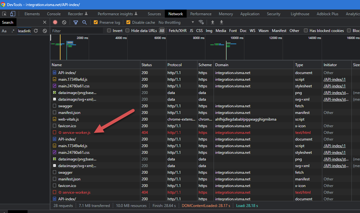Filter by Doc request type
360x213 pixels.
243,31
